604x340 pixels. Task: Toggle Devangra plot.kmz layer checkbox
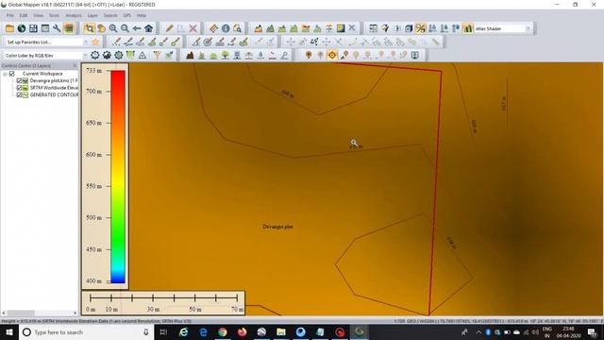[x=19, y=81]
